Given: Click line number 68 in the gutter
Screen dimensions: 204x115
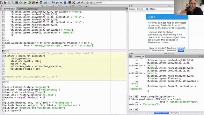Looking at the screenshot, I should coord(3,51).
